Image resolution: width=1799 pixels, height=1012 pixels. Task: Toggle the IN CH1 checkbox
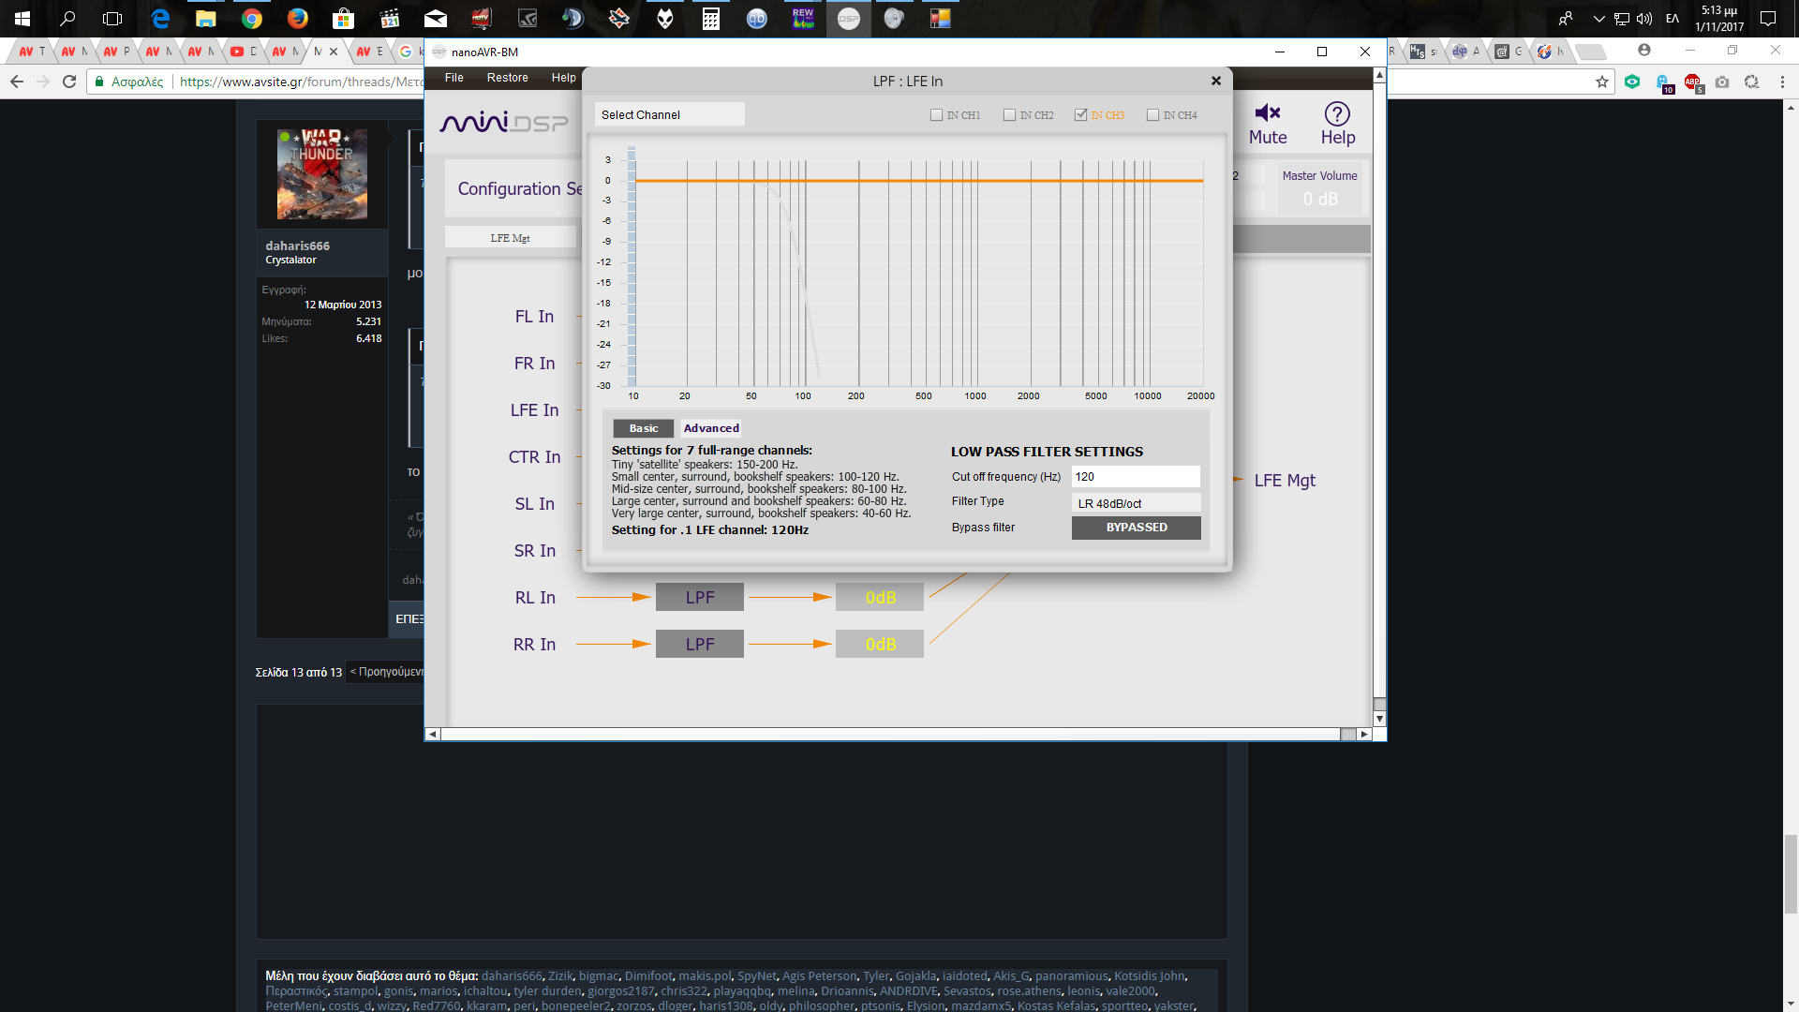click(937, 115)
